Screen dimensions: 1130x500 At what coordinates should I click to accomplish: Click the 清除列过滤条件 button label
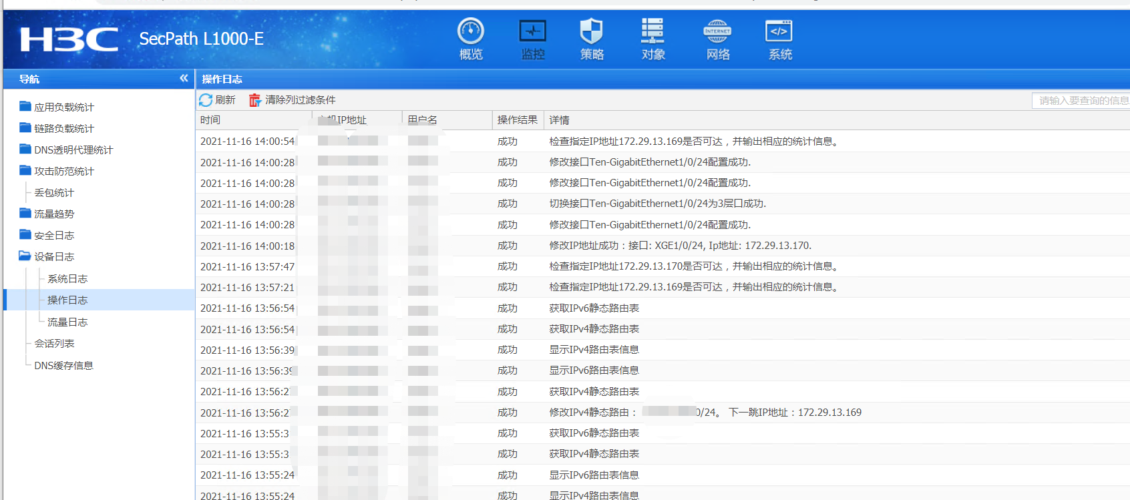tap(300, 100)
